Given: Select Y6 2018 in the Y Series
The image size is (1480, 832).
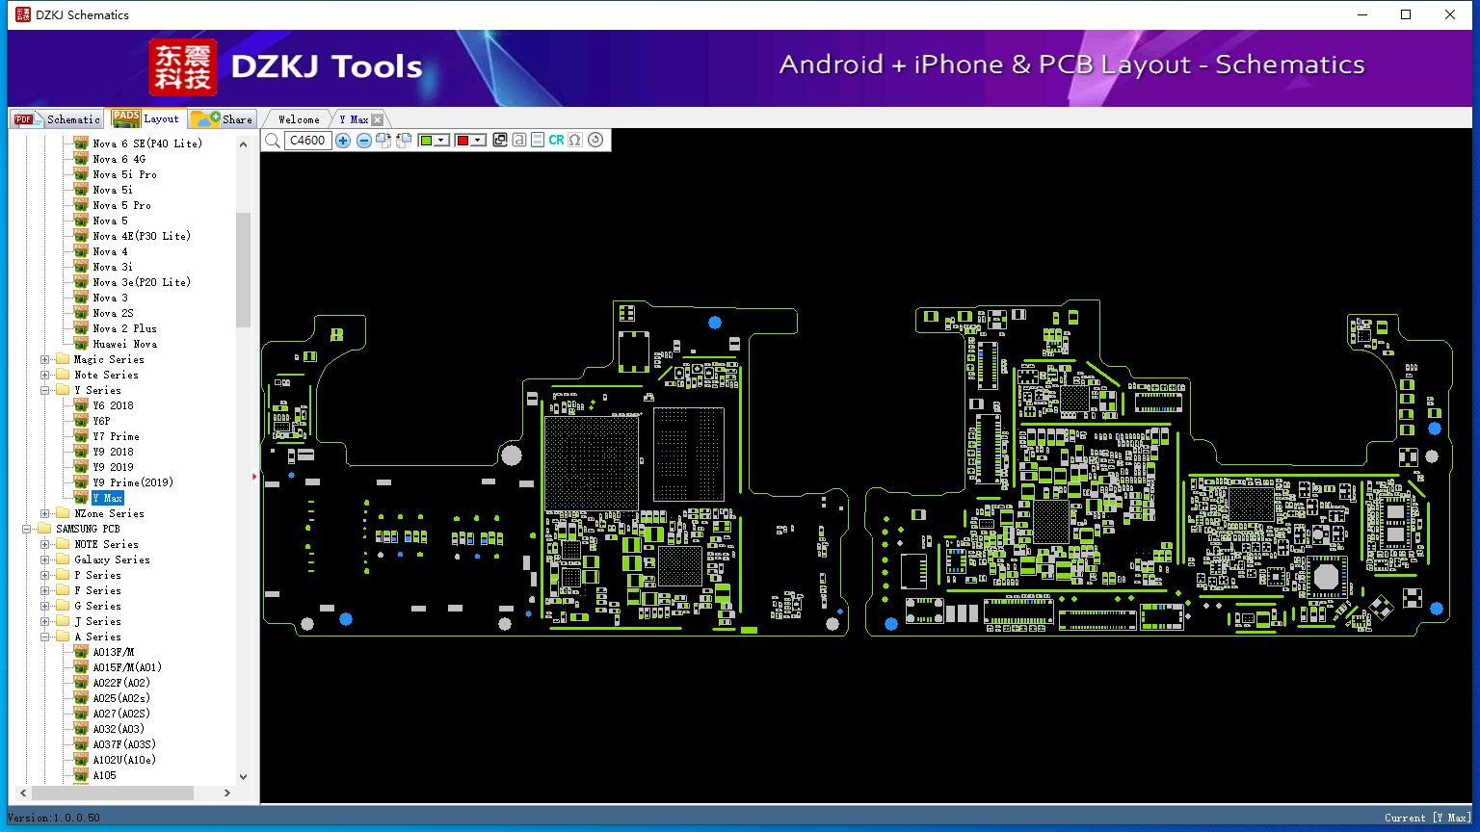Looking at the screenshot, I should pos(113,405).
